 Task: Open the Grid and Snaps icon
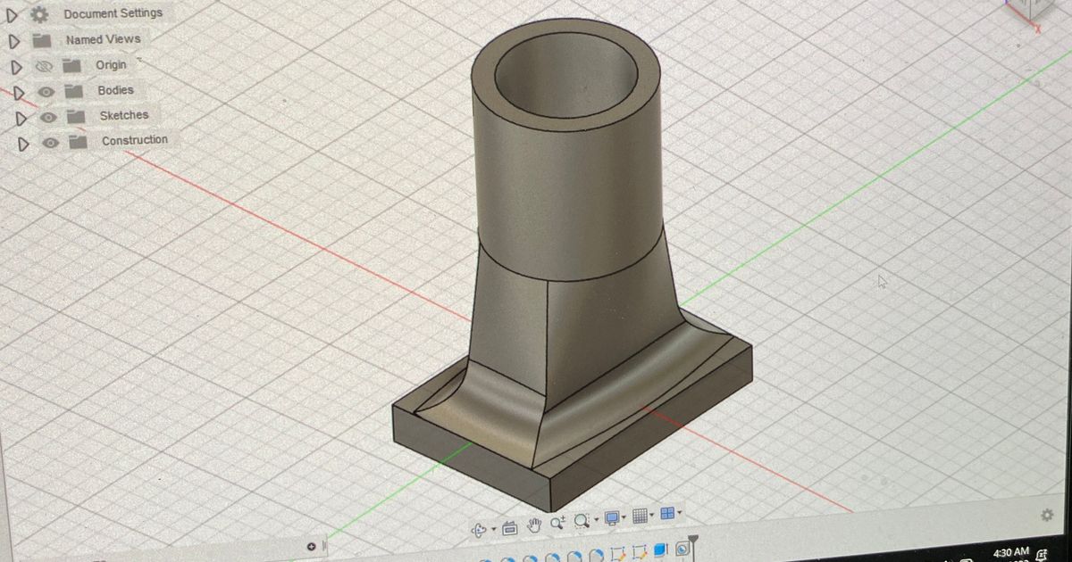pos(640,516)
